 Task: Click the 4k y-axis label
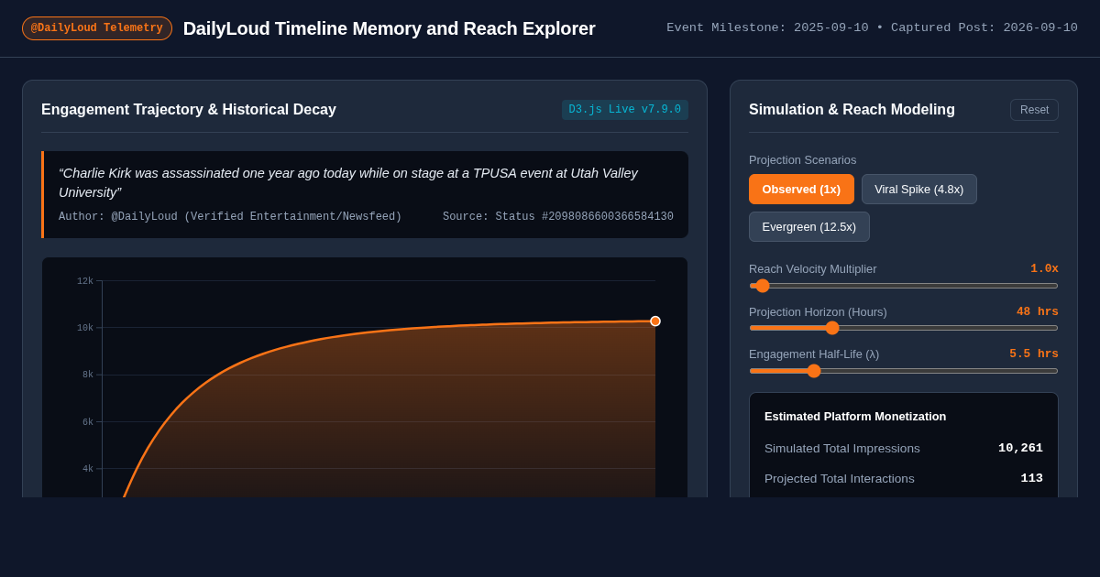click(88, 469)
